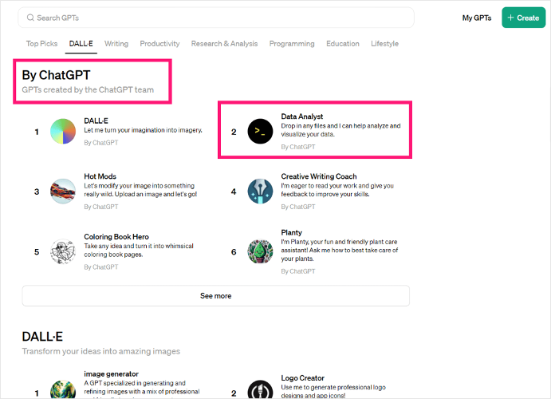Viewport: 551px width, 399px height.
Task: Expand the list with See more
Action: [215, 296]
